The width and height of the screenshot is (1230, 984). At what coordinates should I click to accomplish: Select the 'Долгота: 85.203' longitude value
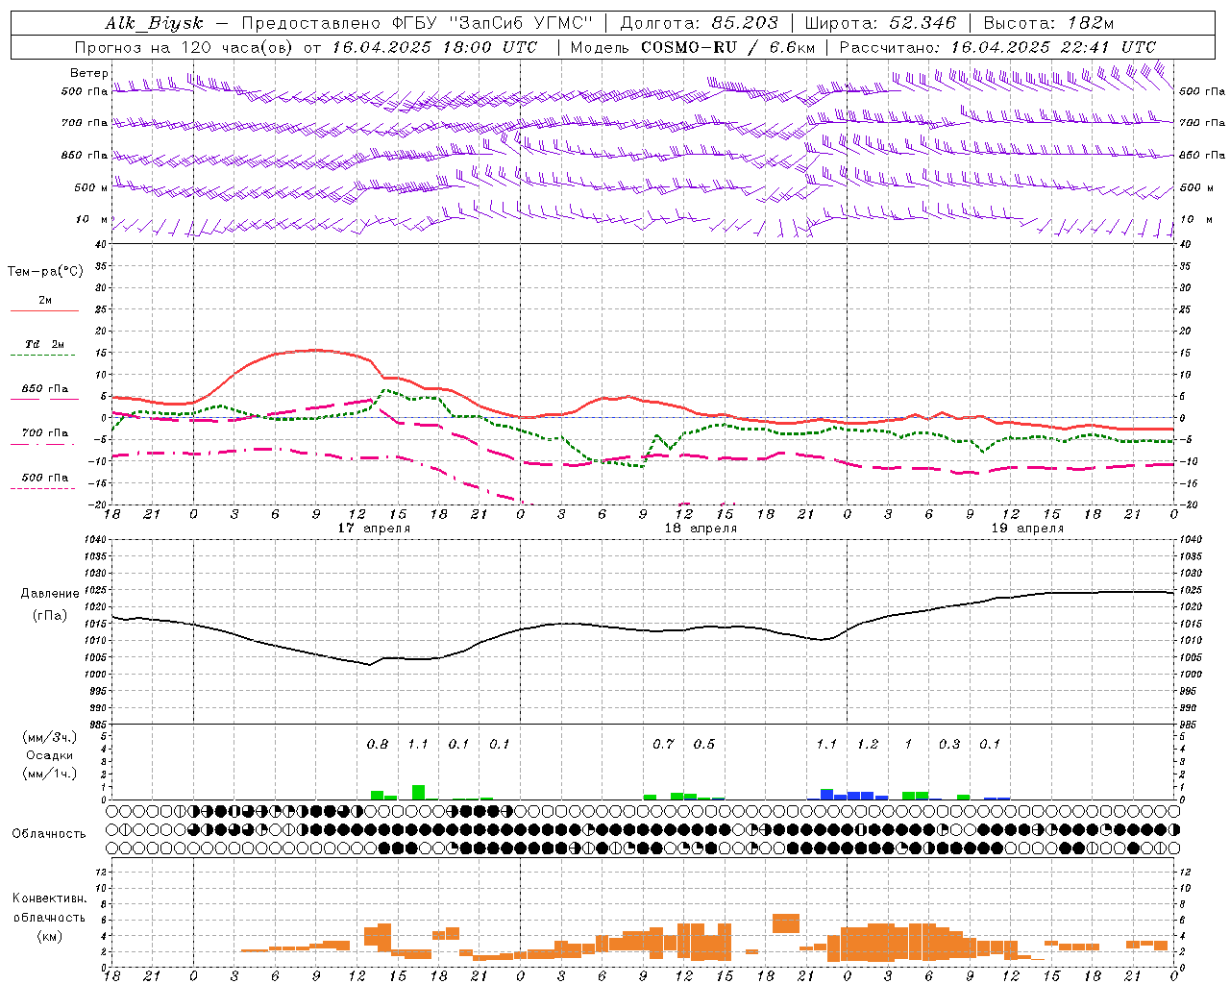click(698, 23)
